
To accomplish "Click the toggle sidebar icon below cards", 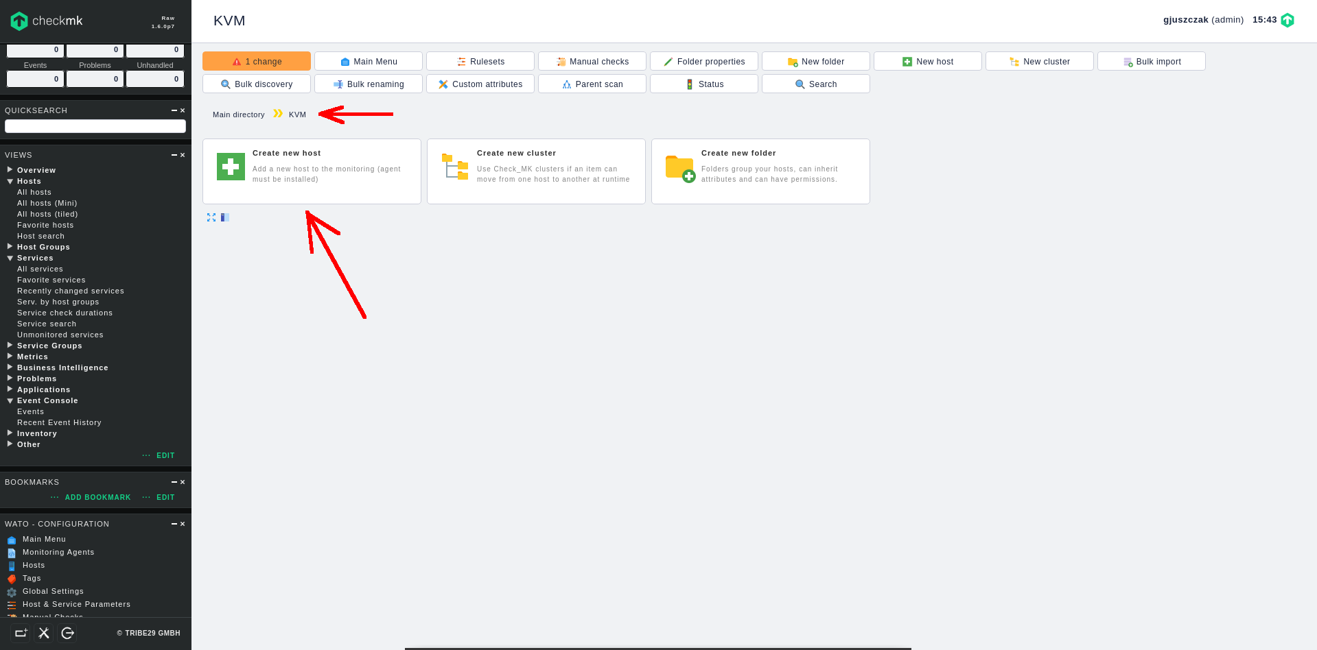I will click(x=224, y=217).
